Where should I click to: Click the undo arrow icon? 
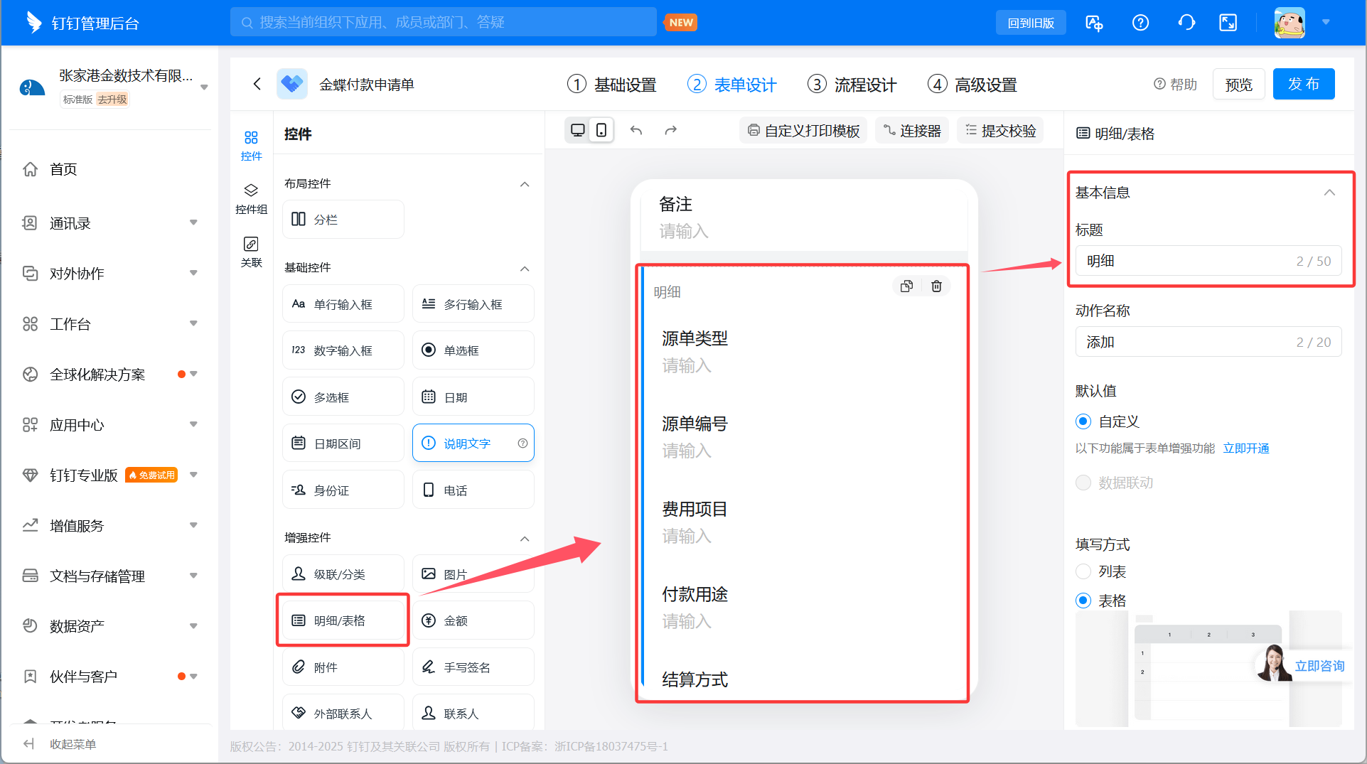pyautogui.click(x=636, y=130)
